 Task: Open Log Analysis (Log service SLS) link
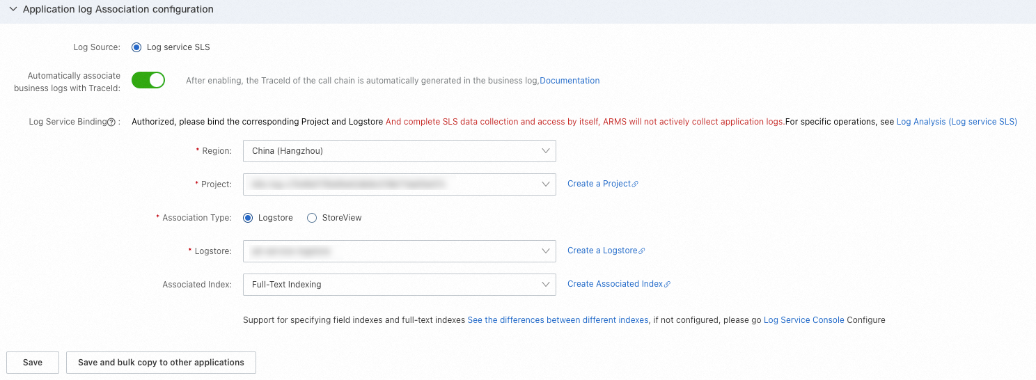[x=957, y=122]
